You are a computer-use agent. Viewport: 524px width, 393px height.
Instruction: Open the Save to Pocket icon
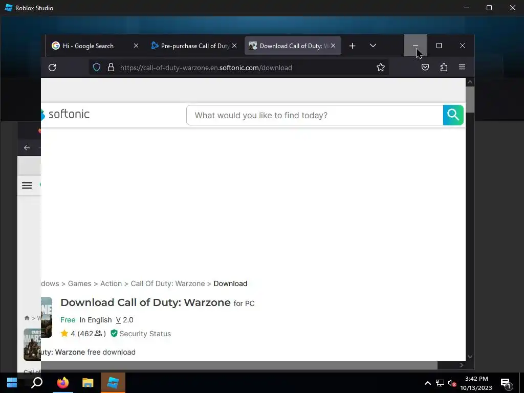coord(425,68)
